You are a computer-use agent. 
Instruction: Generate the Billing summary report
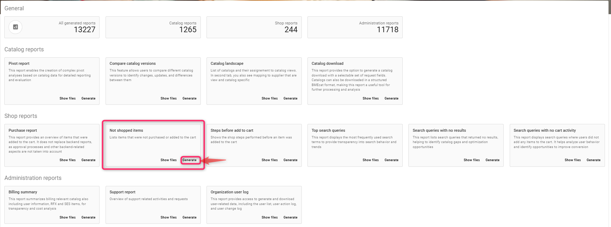click(x=88, y=217)
